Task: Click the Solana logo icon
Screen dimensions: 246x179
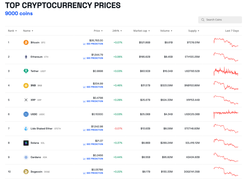Action: point(26,143)
